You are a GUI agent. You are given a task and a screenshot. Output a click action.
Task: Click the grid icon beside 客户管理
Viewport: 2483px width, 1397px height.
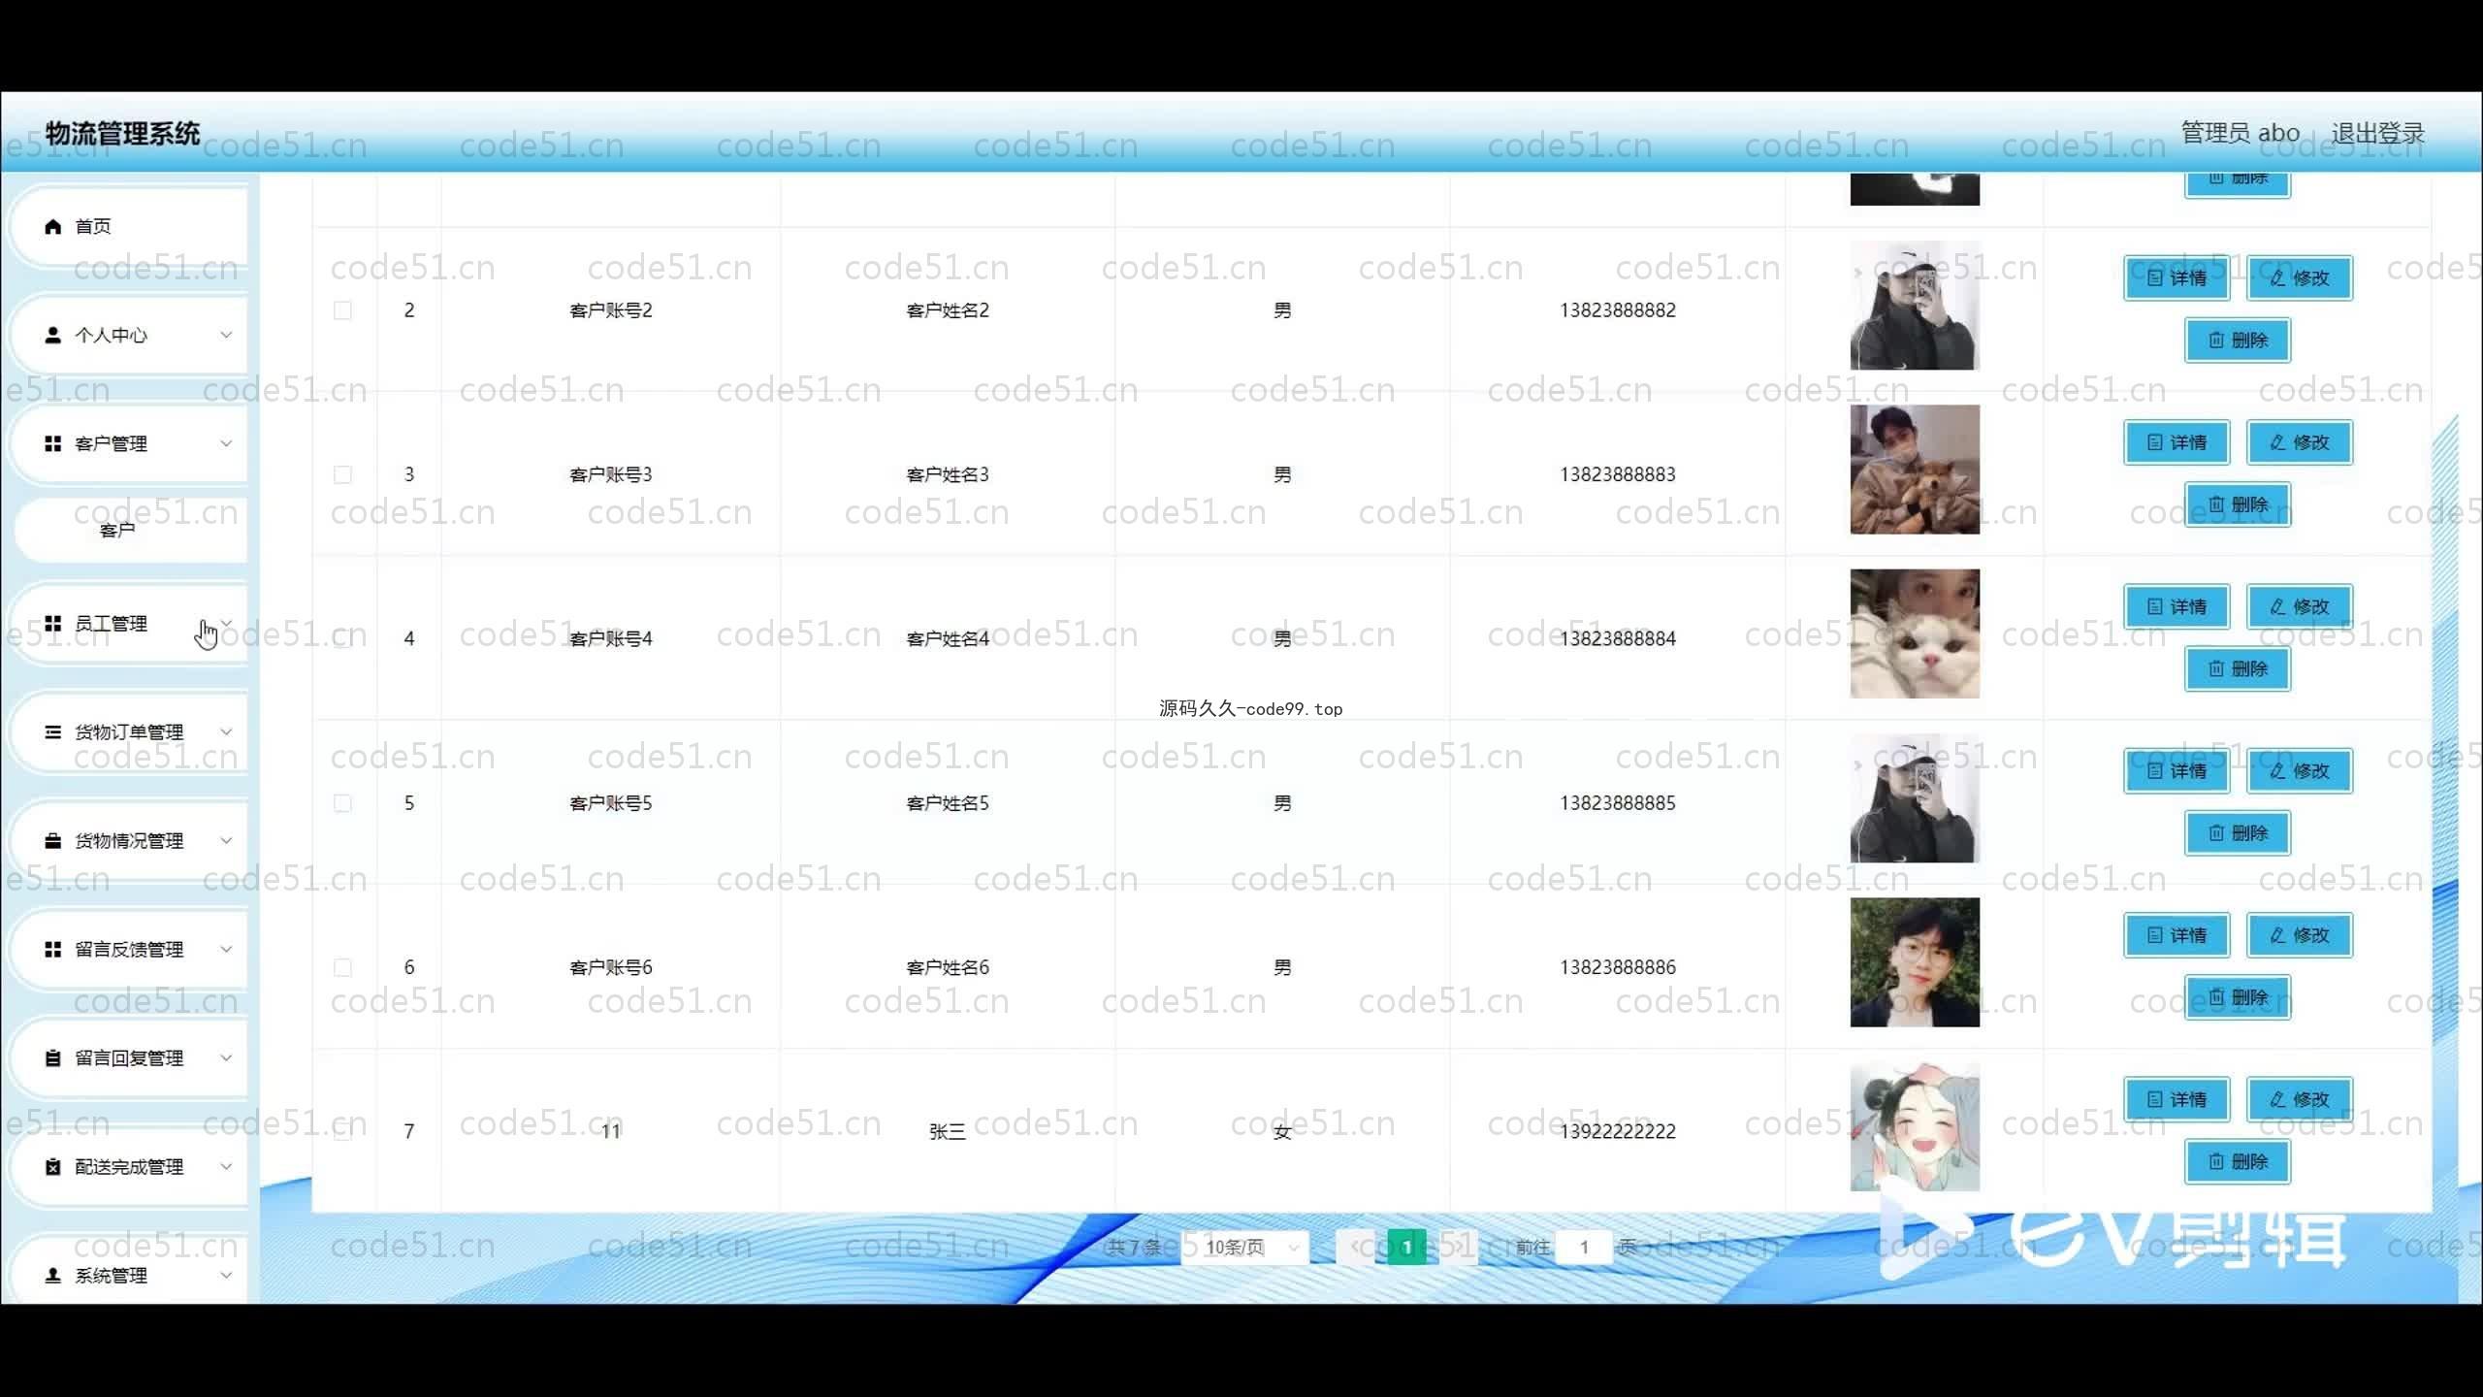click(x=53, y=444)
